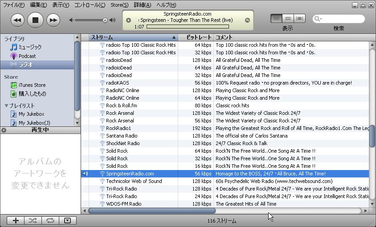Select Technicolor Web of Sound stream

pos(225,181)
